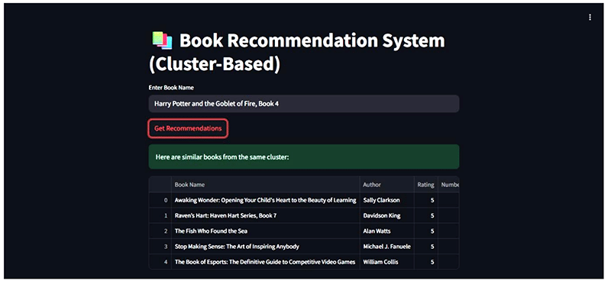Click the rating 5 for Alan Watts' book
This screenshot has height=284, width=611.
coord(426,231)
